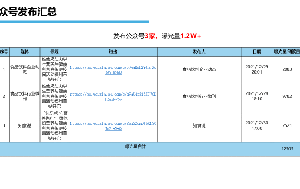Viewport: 300px width, 189px height.
Task: Click the 标题 column header
Action: point(55,52)
